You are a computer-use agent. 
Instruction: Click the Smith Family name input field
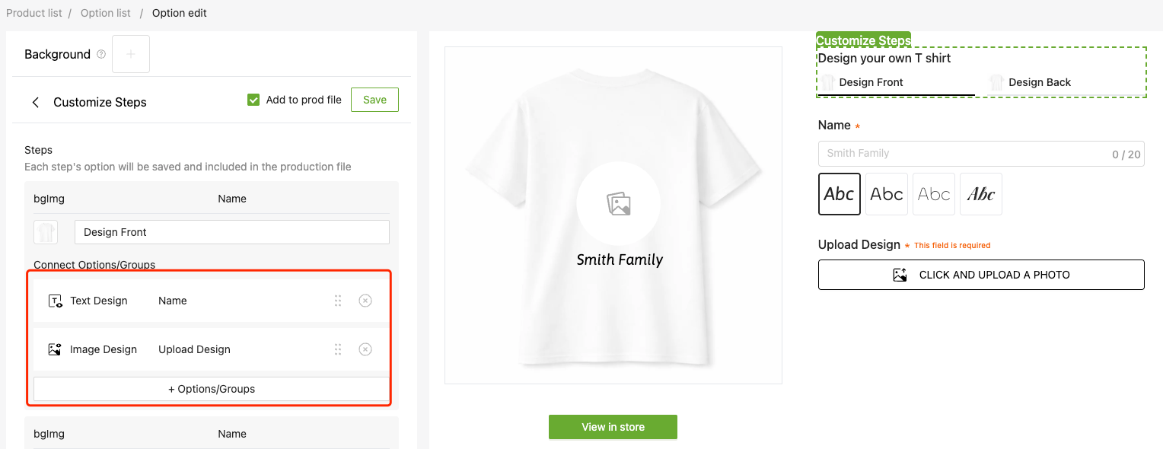(x=963, y=153)
